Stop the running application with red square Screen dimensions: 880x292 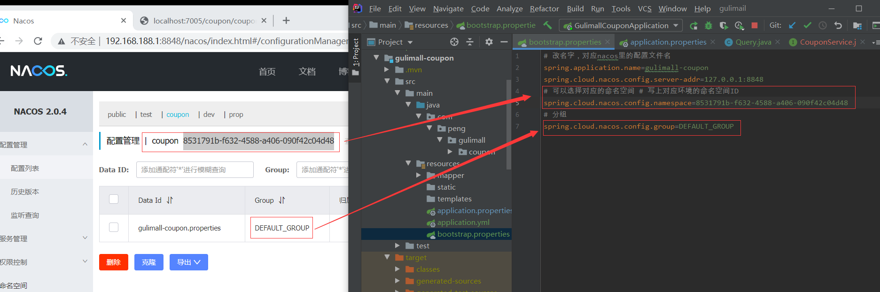pos(755,25)
